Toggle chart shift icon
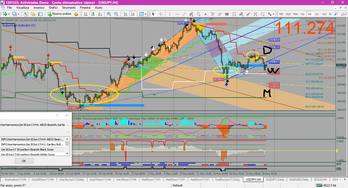This screenshot has width=348, height=188. click(x=133, y=14)
